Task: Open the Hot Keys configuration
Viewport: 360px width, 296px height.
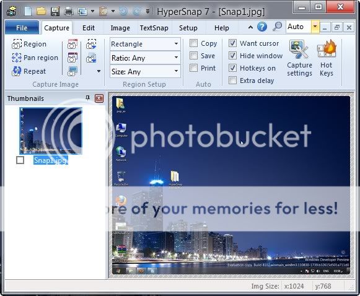Action: point(327,58)
